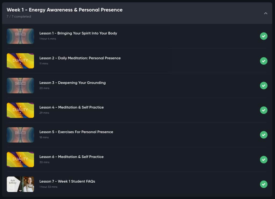Open Lesson 7 - Week 1 Student FAQs
Viewport: 275px width, 199px height.
67,181
